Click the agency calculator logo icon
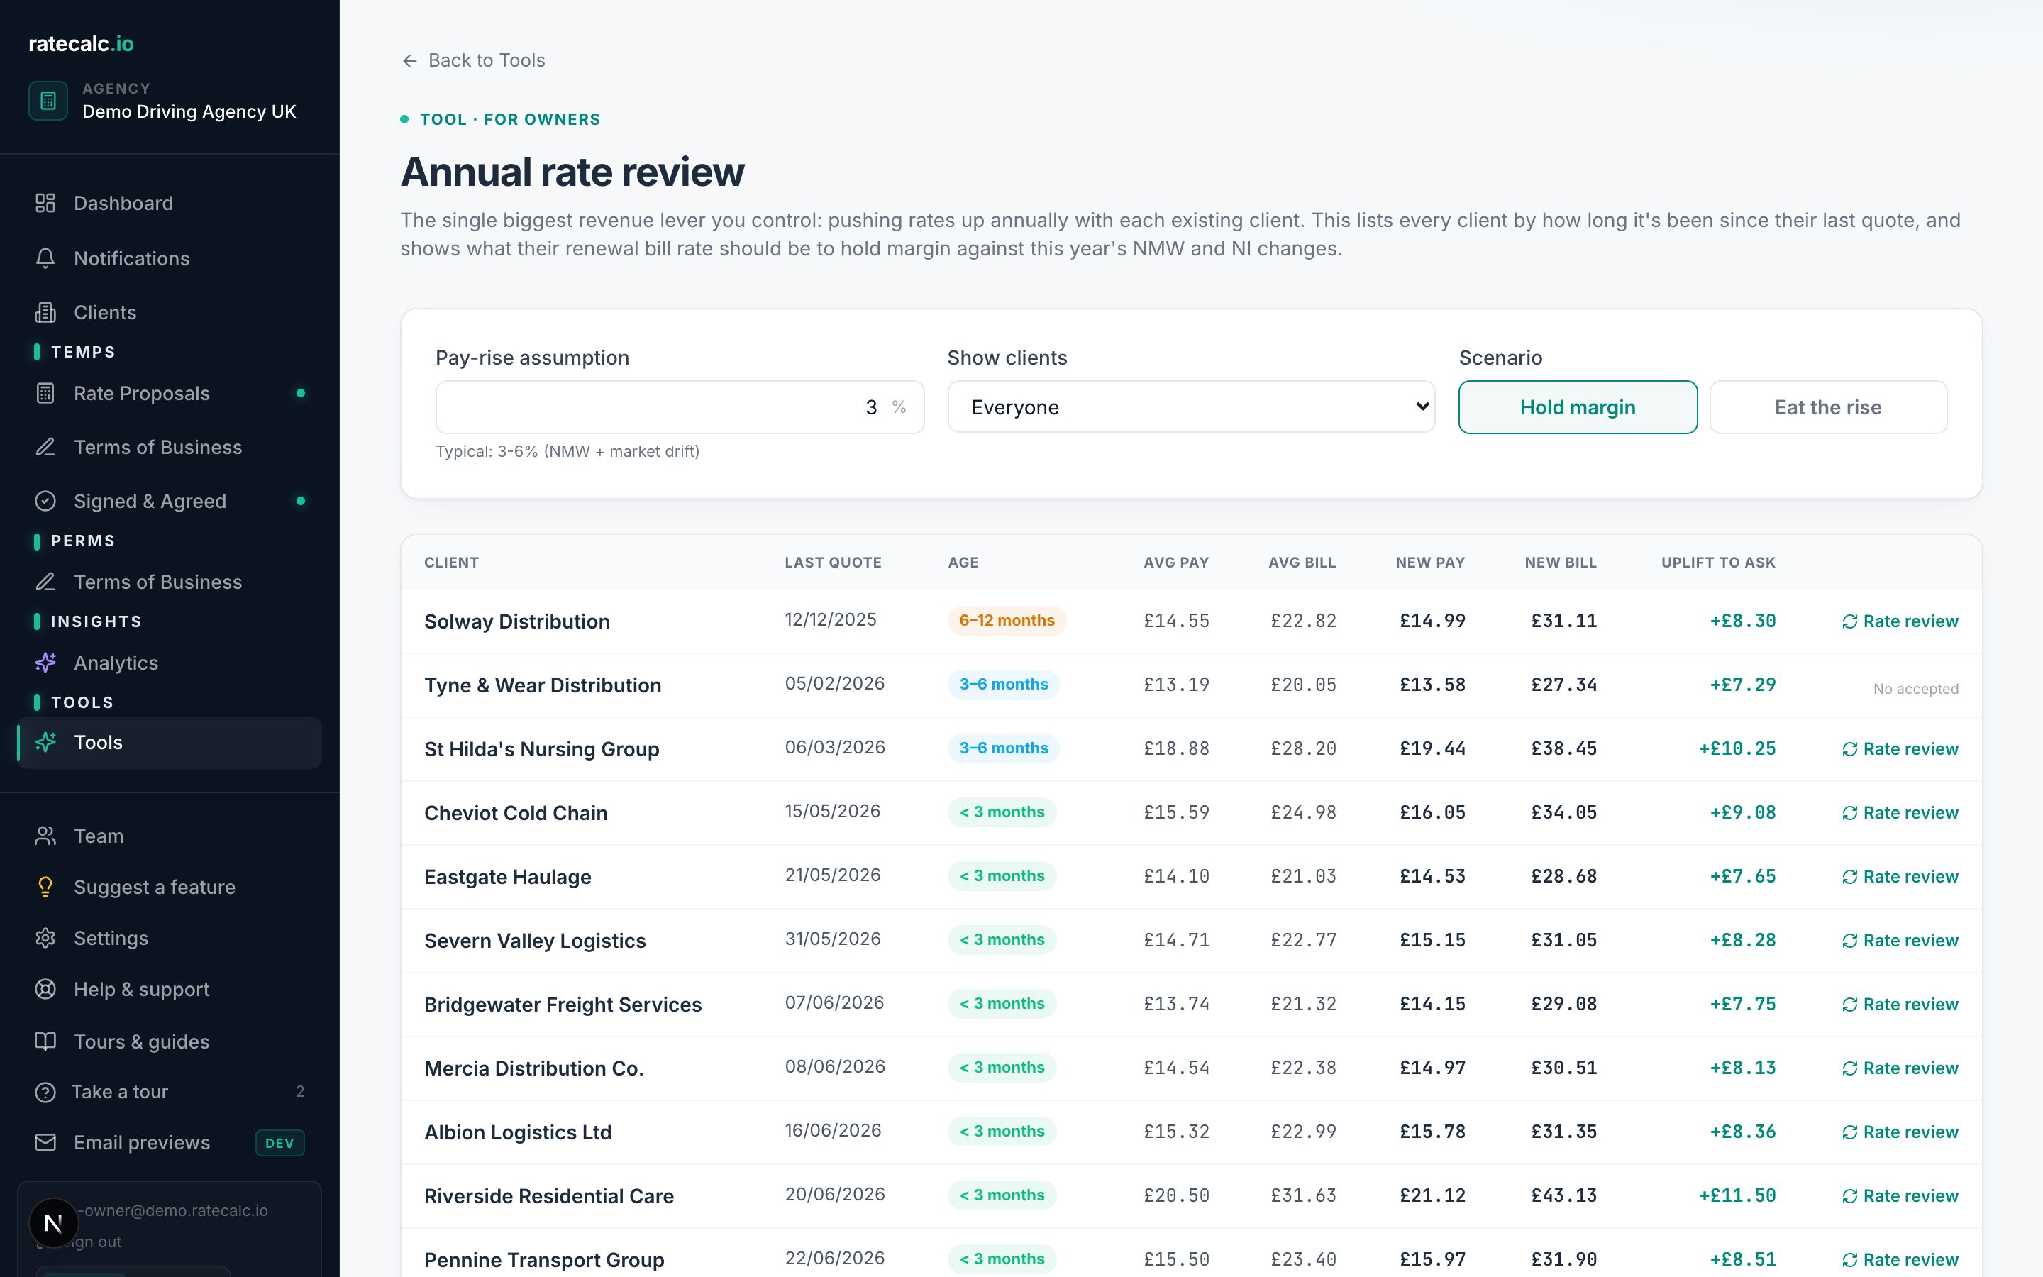The height and width of the screenshot is (1277, 2043). tap(48, 101)
